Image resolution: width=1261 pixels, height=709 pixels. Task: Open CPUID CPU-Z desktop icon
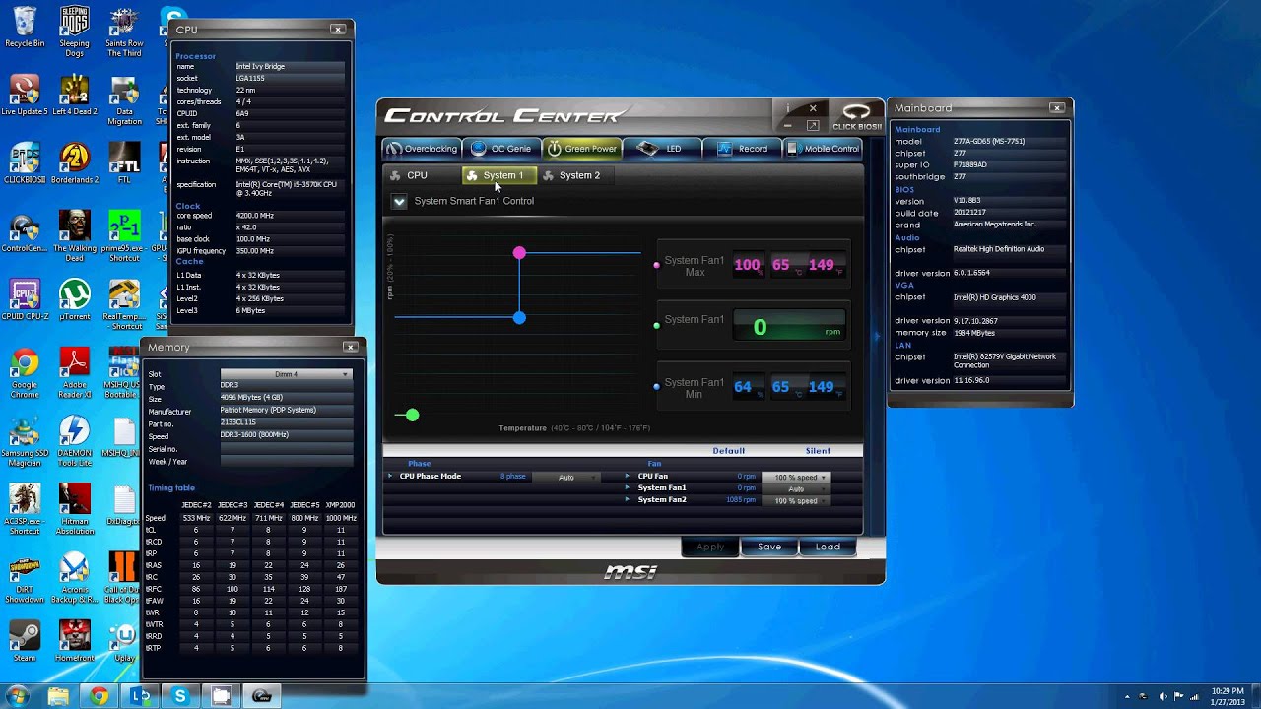coord(25,300)
